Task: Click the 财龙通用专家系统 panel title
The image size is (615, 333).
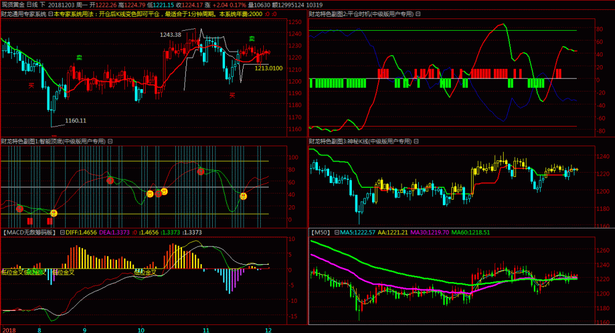Action: 24,14
